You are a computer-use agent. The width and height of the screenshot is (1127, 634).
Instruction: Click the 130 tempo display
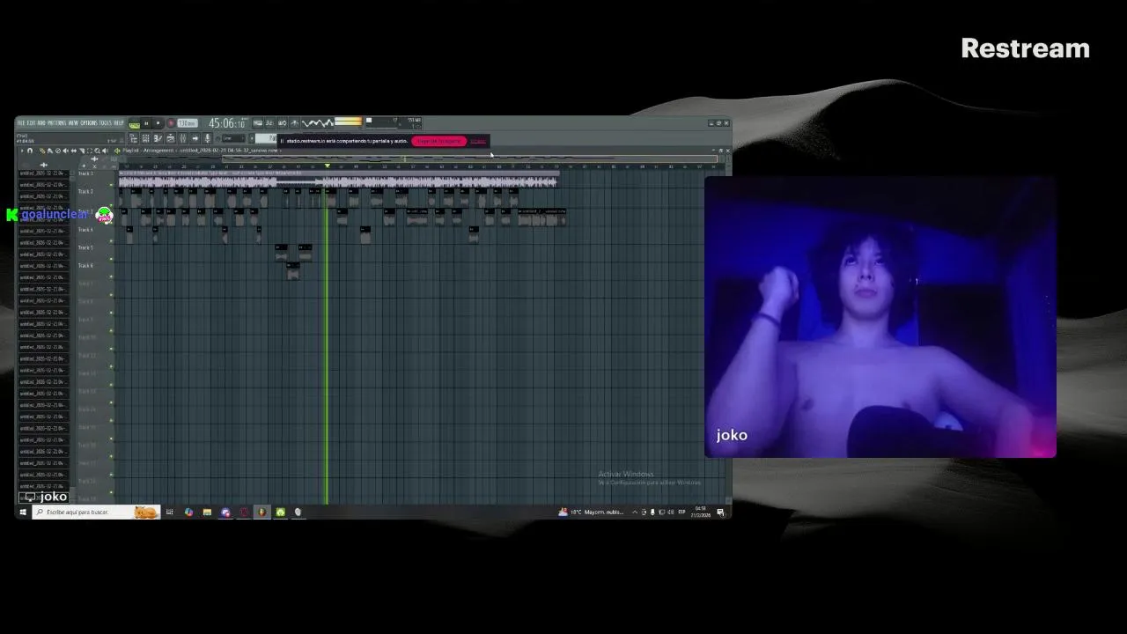(x=188, y=124)
